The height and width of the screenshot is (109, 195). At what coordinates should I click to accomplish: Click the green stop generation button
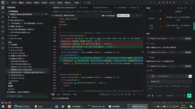[x=189, y=96]
